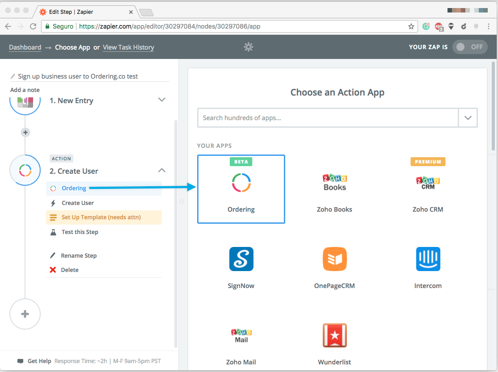
Task: Click the 1. New Entry step title
Action: pyautogui.click(x=72, y=100)
